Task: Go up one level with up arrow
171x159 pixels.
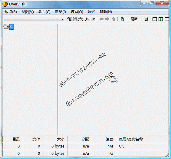Action: pyautogui.click(x=114, y=19)
